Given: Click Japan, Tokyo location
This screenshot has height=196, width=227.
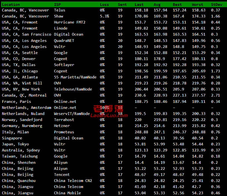Looking at the screenshot, I should click(x=15, y=144).
